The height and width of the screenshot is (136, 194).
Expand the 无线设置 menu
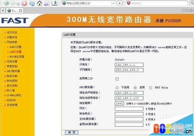(x=12, y=62)
